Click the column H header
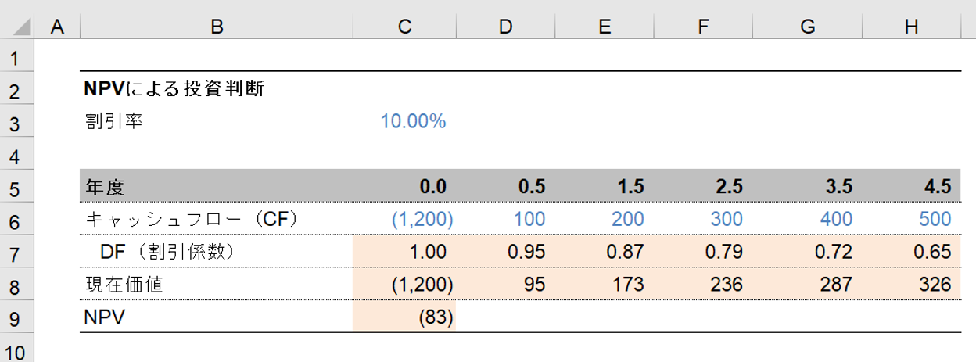The height and width of the screenshot is (362, 976). [910, 27]
